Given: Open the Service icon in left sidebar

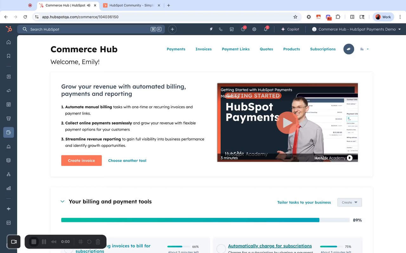Looking at the screenshot, I should (9, 146).
